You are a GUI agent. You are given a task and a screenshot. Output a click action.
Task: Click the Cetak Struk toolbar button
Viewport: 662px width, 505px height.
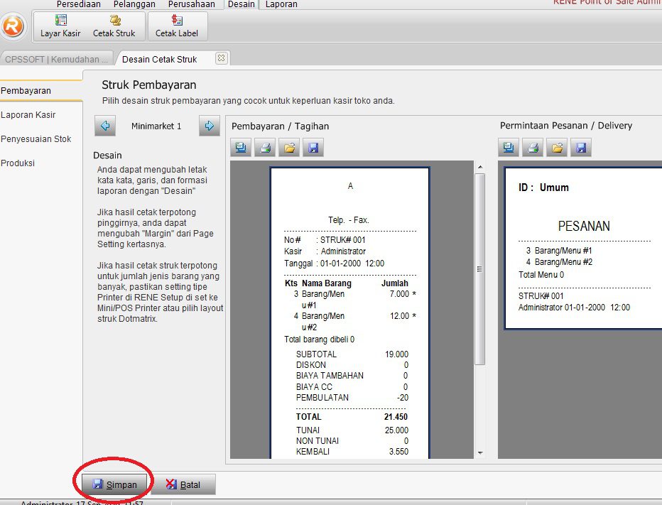click(114, 26)
